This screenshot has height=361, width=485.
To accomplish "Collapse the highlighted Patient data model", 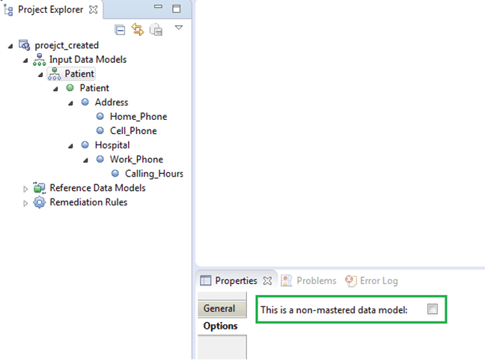I will click(40, 75).
